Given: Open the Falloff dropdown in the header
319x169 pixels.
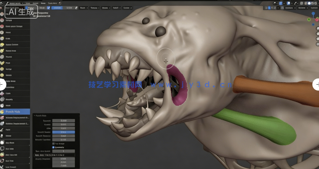Looking at the screenshot, I should point(117,8).
